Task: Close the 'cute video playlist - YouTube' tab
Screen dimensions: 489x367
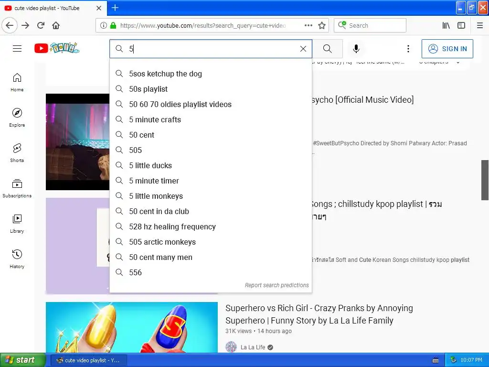Action: coord(99,8)
